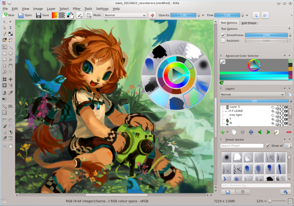
Task: Click the Search Preset input field
Action: click(x=242, y=146)
